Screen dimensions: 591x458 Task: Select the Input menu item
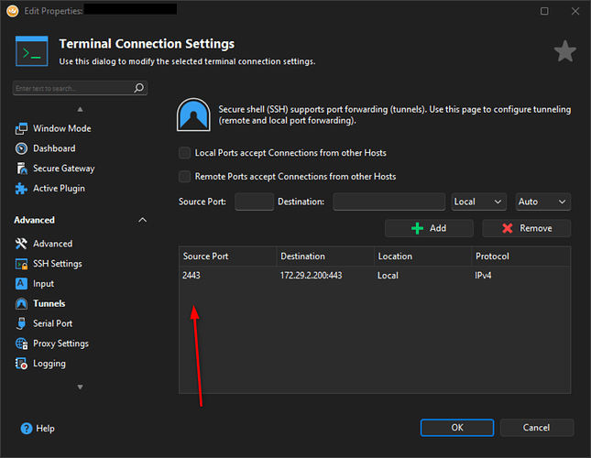pyautogui.click(x=43, y=284)
